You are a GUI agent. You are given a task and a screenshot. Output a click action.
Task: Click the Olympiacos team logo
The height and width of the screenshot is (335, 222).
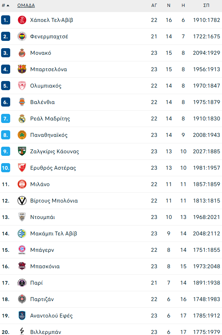[x=22, y=86]
